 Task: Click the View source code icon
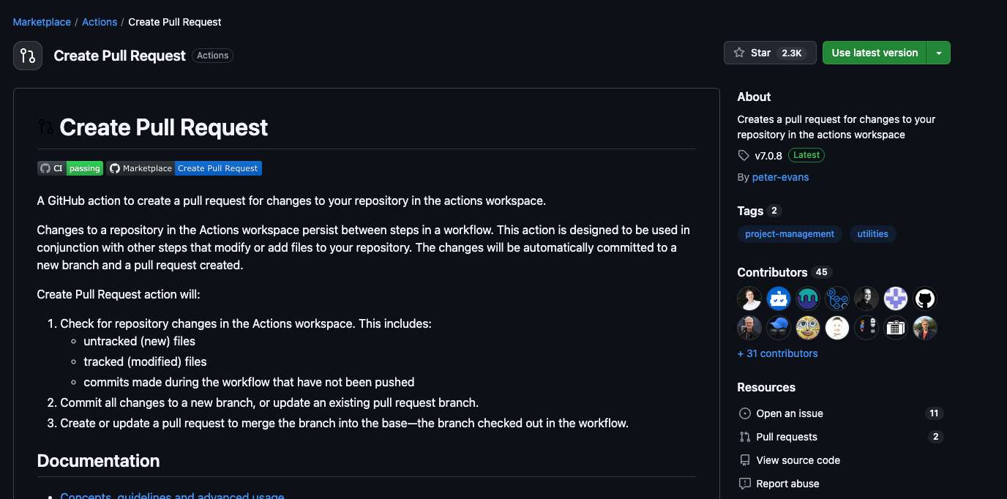745,460
